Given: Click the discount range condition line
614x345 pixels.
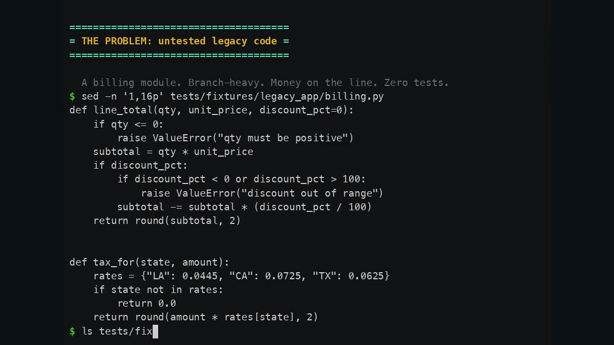Looking at the screenshot, I should (x=241, y=179).
